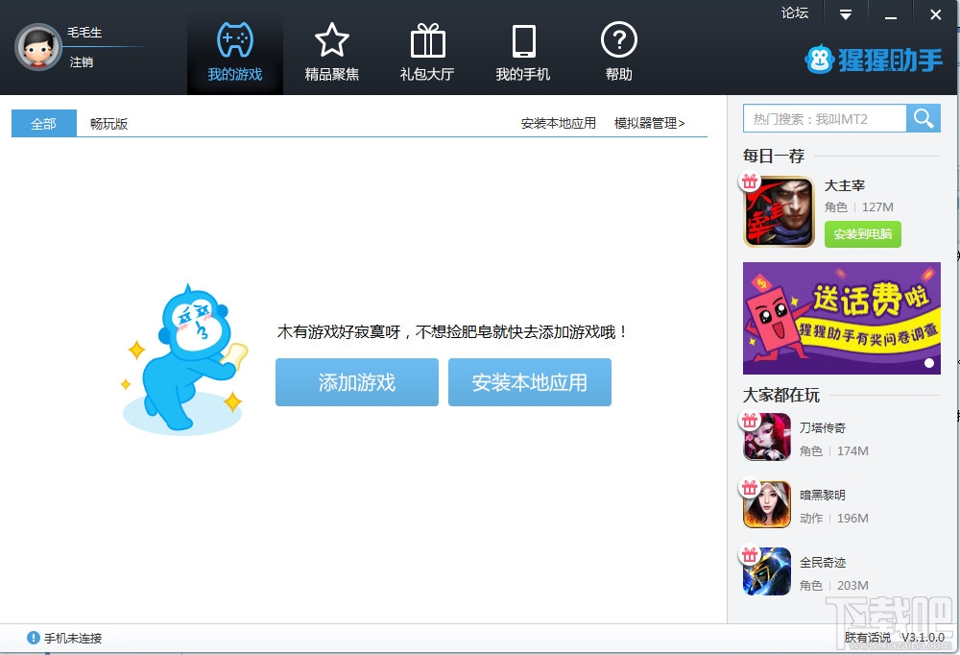Click the username 毛毛生
The width and height of the screenshot is (960, 655).
(84, 32)
